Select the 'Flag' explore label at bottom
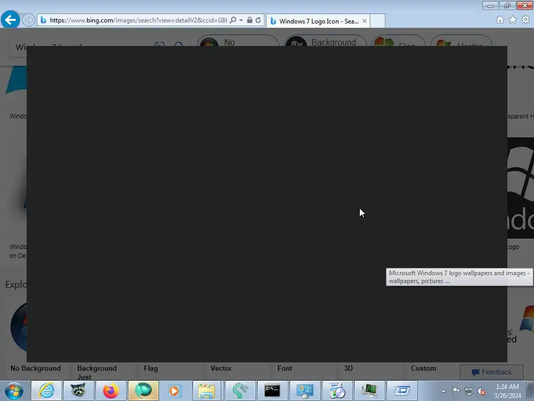 [x=151, y=368]
